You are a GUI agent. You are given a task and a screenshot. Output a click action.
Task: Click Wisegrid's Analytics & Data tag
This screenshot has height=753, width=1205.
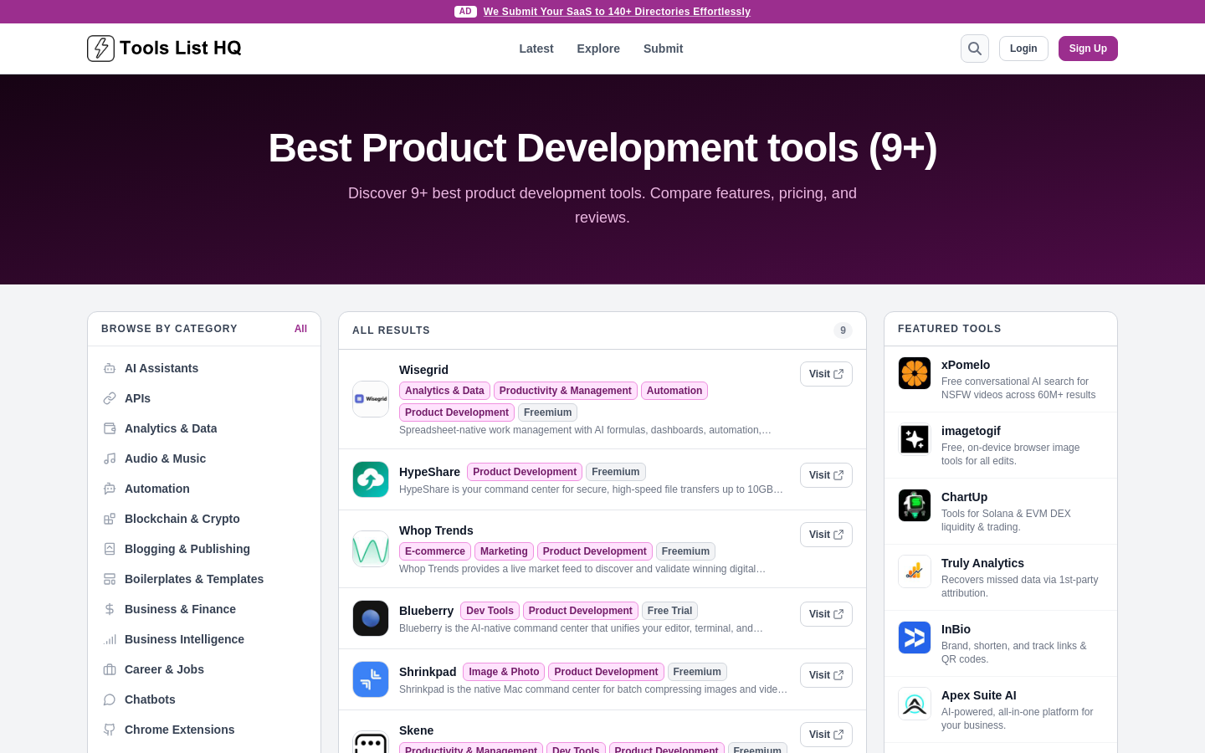(x=444, y=391)
